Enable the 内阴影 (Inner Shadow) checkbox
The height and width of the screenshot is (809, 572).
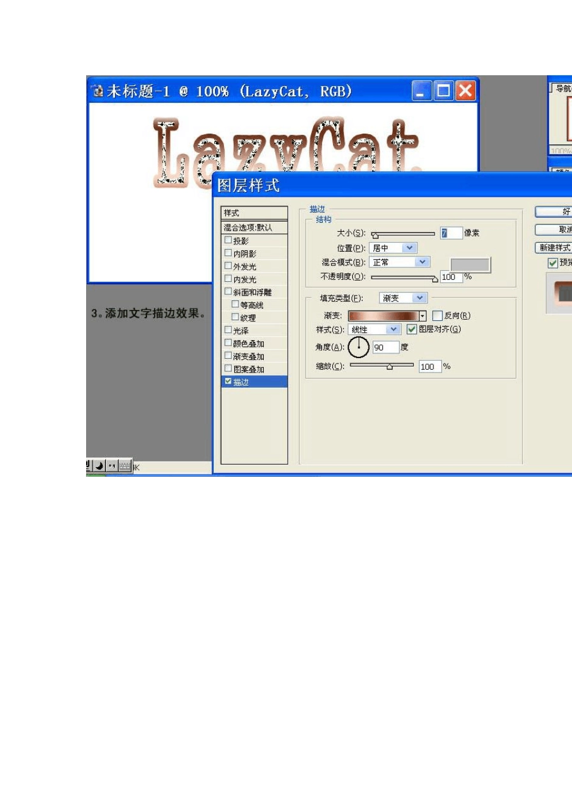click(228, 253)
